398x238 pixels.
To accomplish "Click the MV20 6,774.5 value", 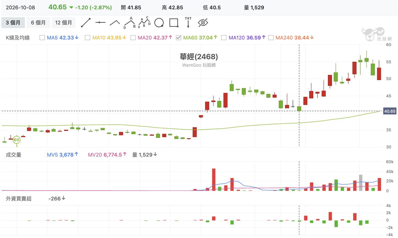I will click(x=107, y=155).
